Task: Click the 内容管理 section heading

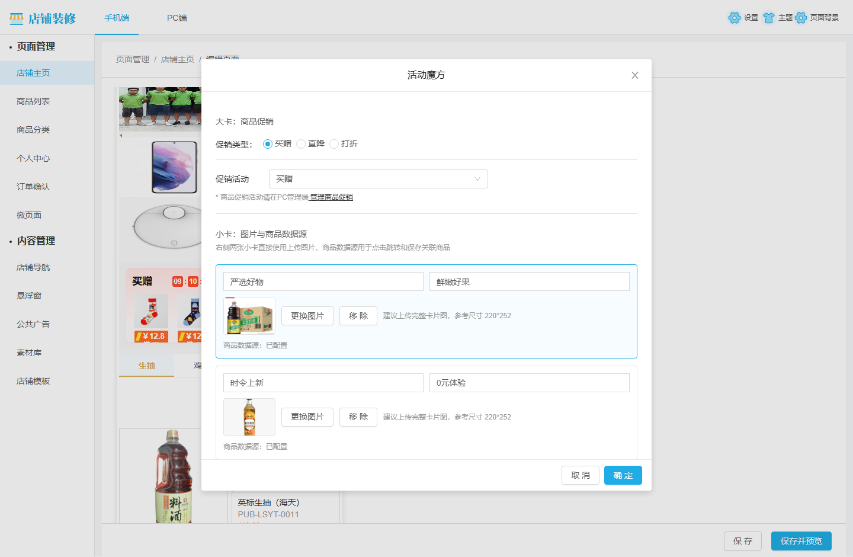Action: [36, 241]
